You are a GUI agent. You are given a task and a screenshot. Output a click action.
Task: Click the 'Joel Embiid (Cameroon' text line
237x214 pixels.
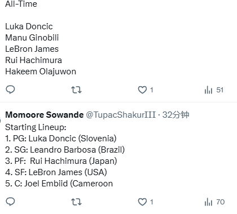(59, 184)
